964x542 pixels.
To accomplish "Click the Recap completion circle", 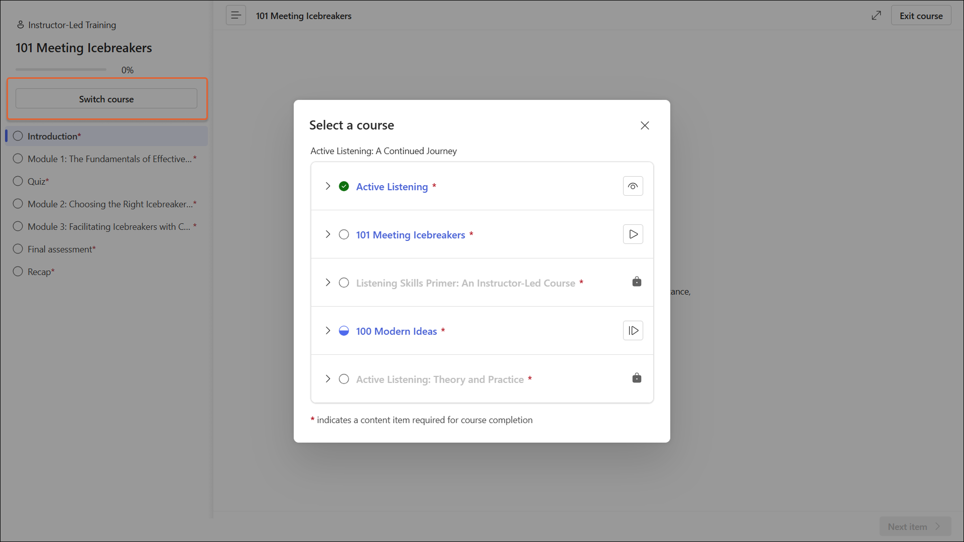I will click(x=18, y=272).
